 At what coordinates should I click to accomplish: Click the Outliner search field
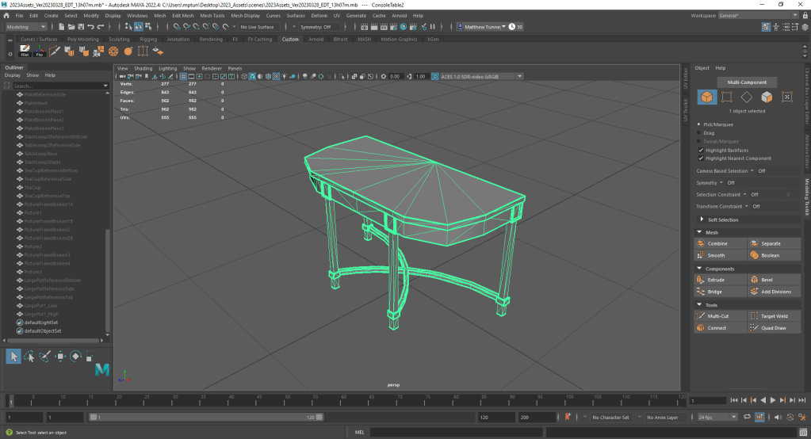coord(55,86)
